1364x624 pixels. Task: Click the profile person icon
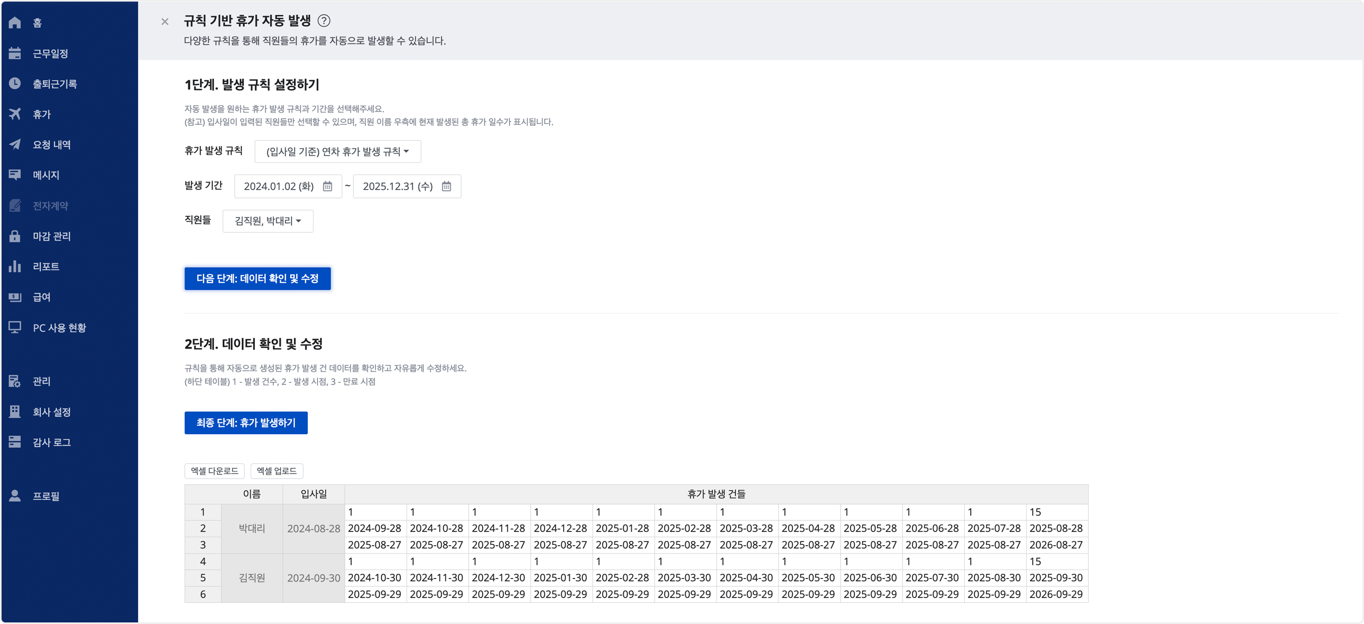coord(15,496)
